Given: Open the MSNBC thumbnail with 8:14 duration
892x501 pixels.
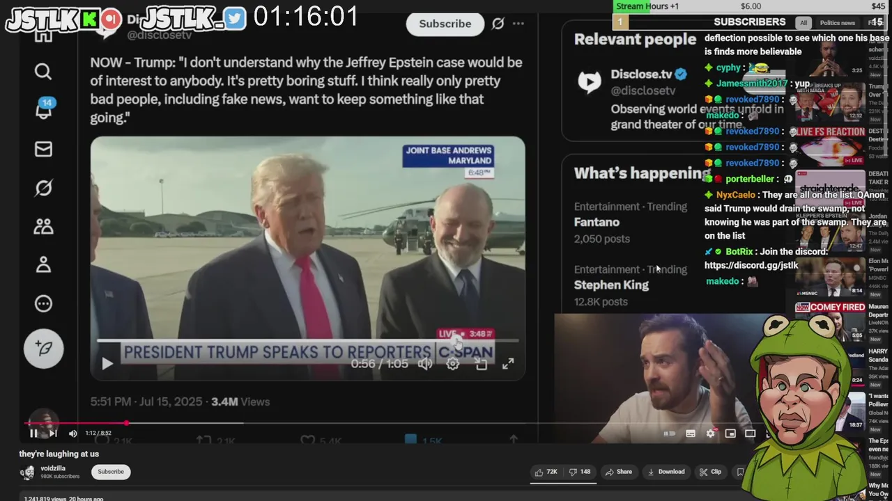Looking at the screenshot, I should pos(830,277).
